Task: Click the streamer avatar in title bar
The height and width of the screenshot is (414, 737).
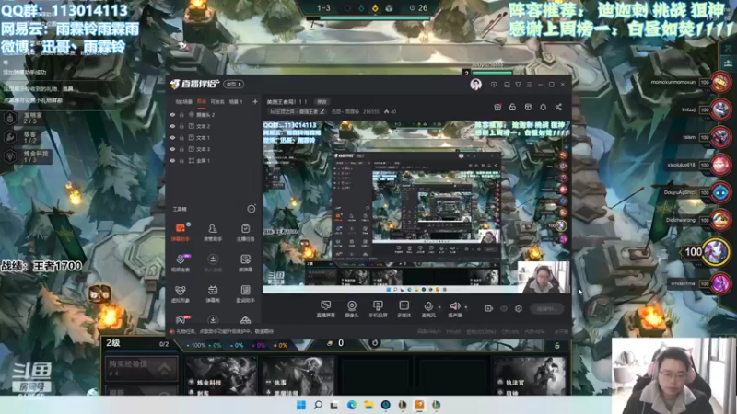Action: (x=475, y=84)
